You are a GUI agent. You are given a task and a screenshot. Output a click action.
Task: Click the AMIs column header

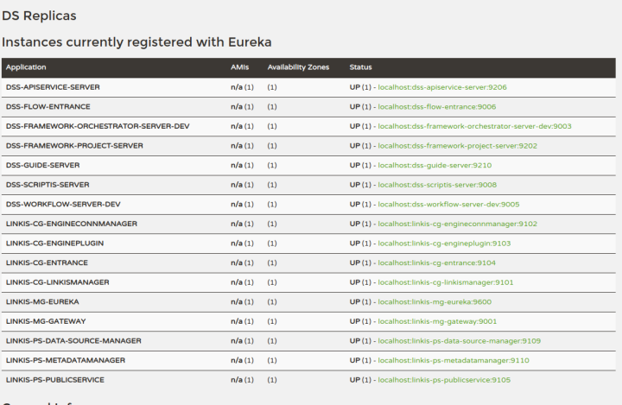[239, 67]
